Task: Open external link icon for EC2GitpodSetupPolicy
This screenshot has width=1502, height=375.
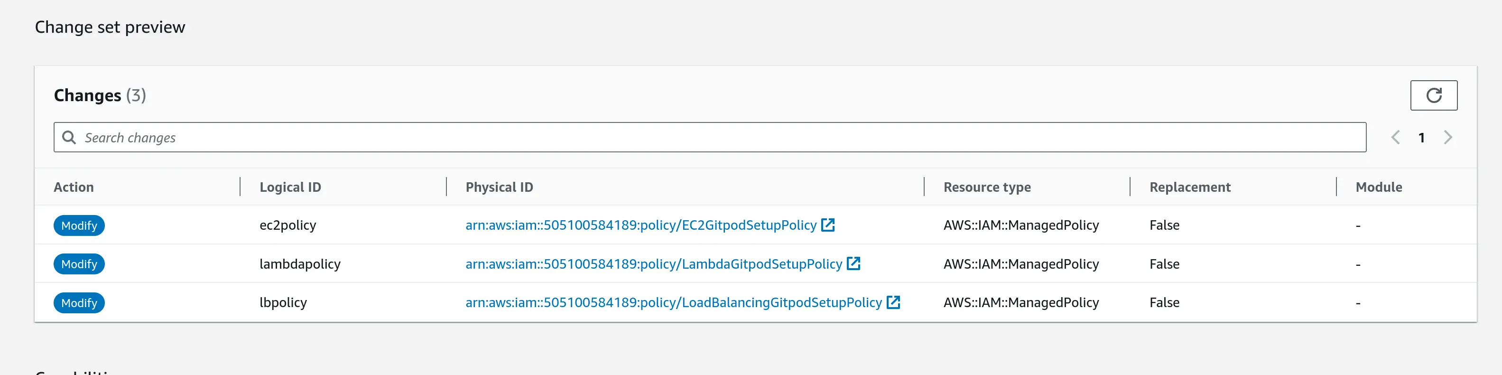Action: click(827, 225)
